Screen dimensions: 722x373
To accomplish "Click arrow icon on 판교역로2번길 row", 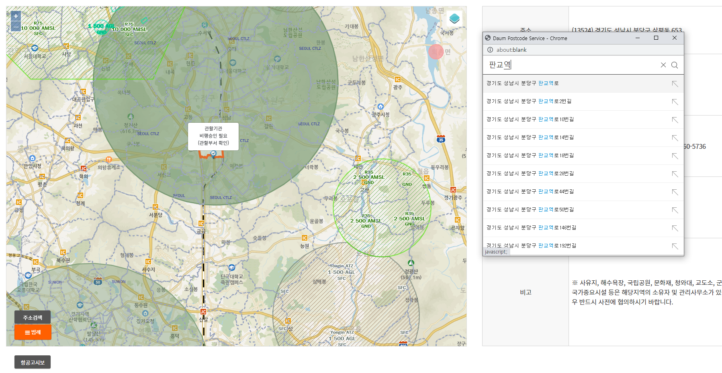I will 675,102.
